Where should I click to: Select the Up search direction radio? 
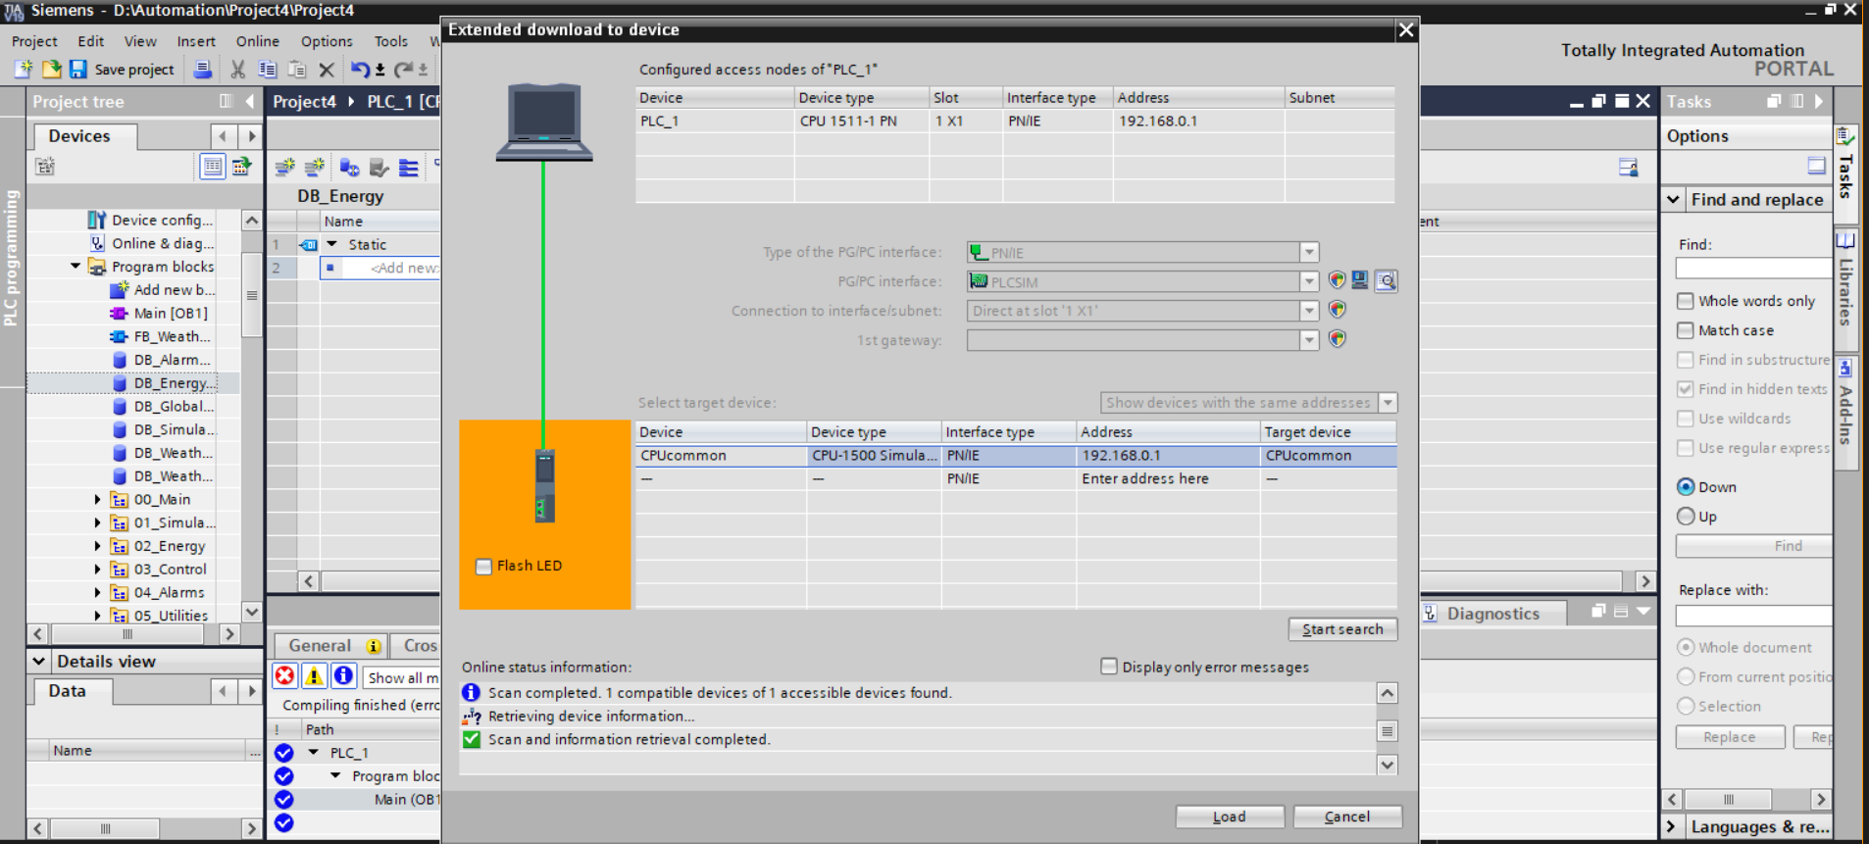[1686, 516]
